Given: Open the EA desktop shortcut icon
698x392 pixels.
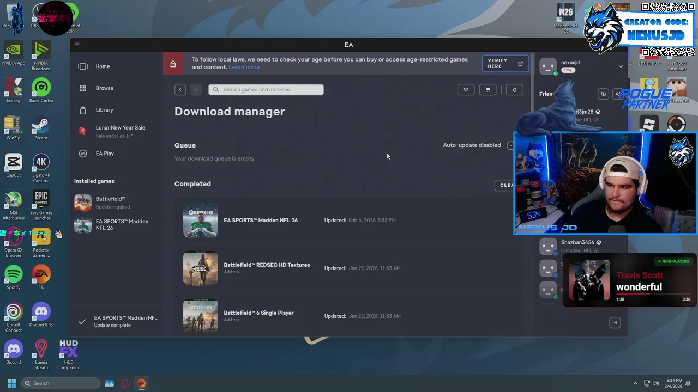Looking at the screenshot, I should pos(41,278).
